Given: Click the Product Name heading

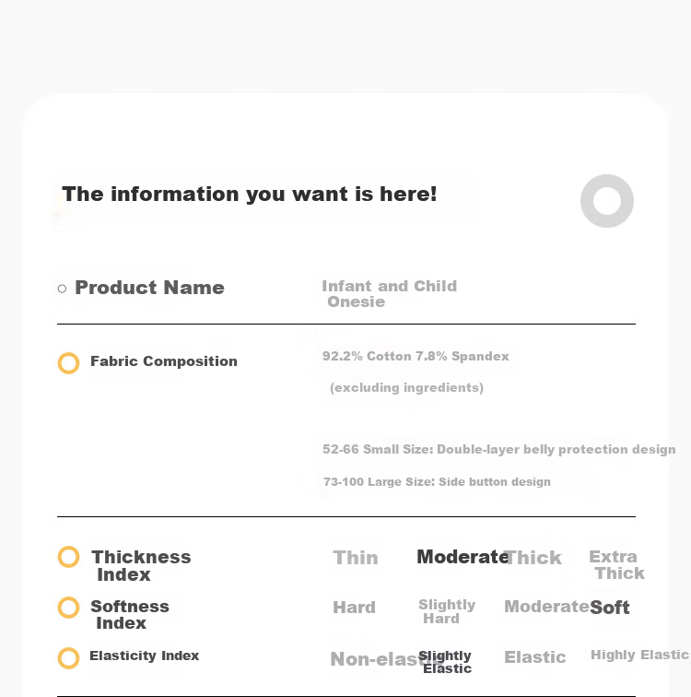Looking at the screenshot, I should [149, 288].
